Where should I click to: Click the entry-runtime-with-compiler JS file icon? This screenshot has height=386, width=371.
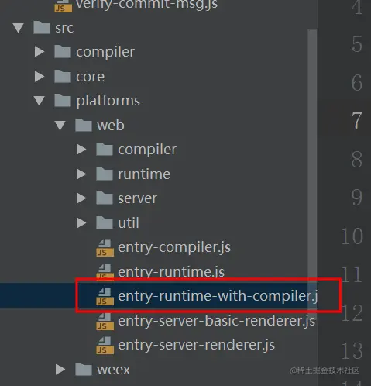pyautogui.click(x=105, y=296)
